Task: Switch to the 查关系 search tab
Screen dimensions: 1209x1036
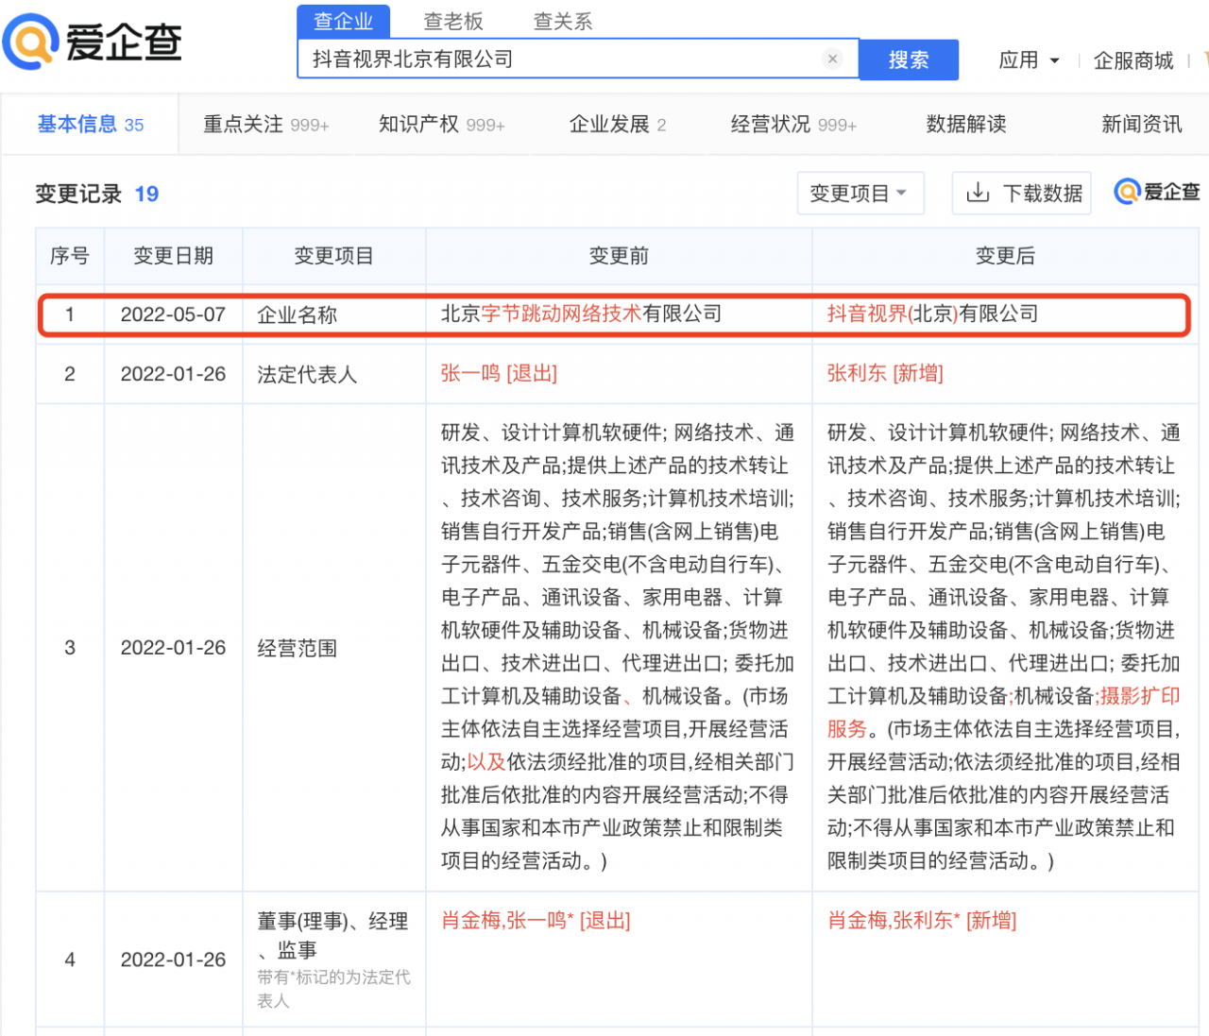Action: (562, 21)
